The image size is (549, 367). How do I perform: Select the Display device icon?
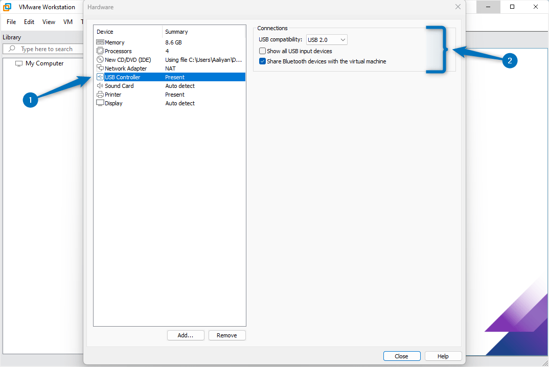(101, 103)
